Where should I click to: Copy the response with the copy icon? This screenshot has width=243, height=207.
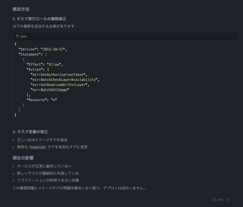tap(228, 200)
